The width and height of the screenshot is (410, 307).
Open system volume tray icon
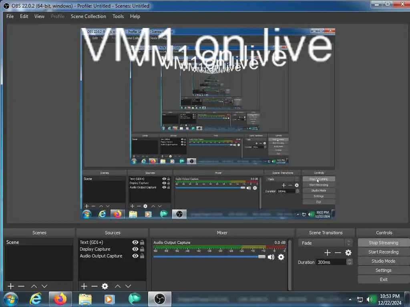click(370, 300)
